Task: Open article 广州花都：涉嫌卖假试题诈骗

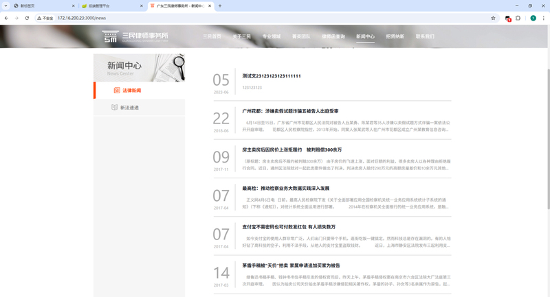Action: tap(290, 111)
